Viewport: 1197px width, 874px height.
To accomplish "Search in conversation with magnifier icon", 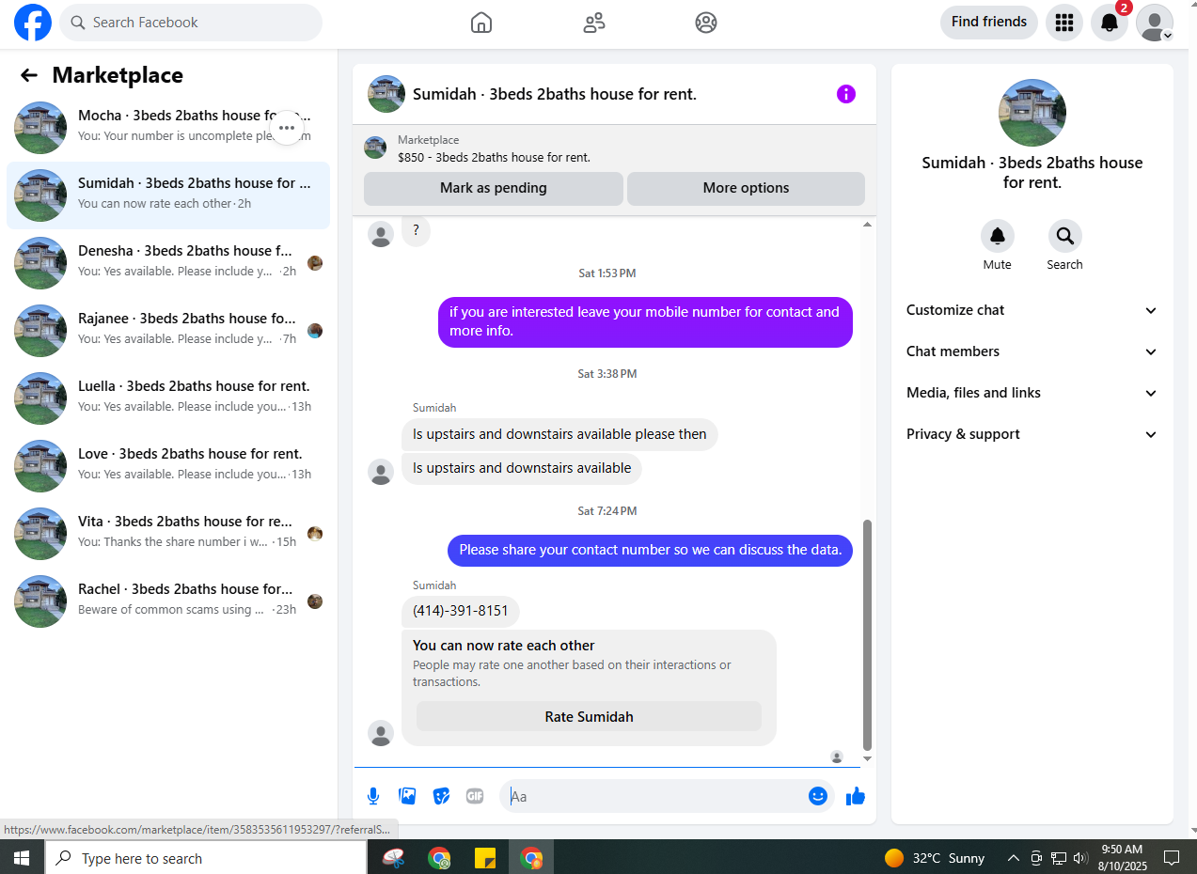I will pos(1065,236).
